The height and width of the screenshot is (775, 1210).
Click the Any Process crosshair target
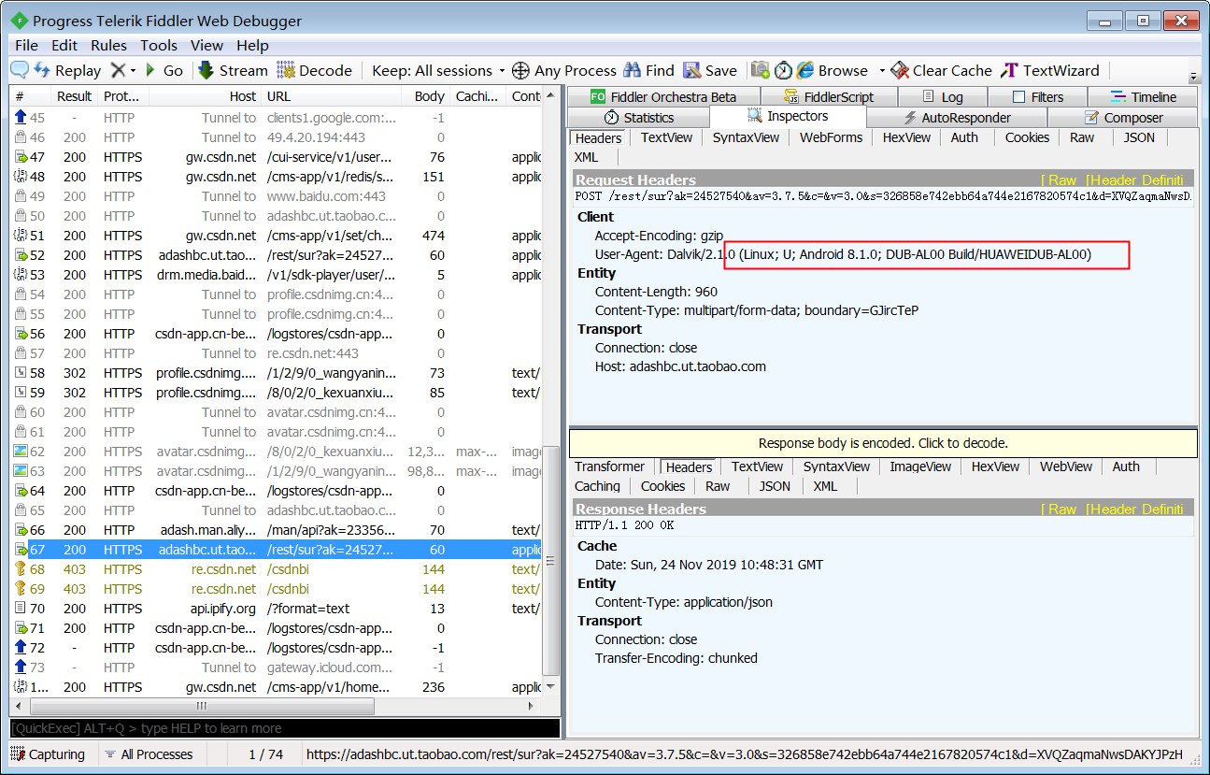[564, 70]
